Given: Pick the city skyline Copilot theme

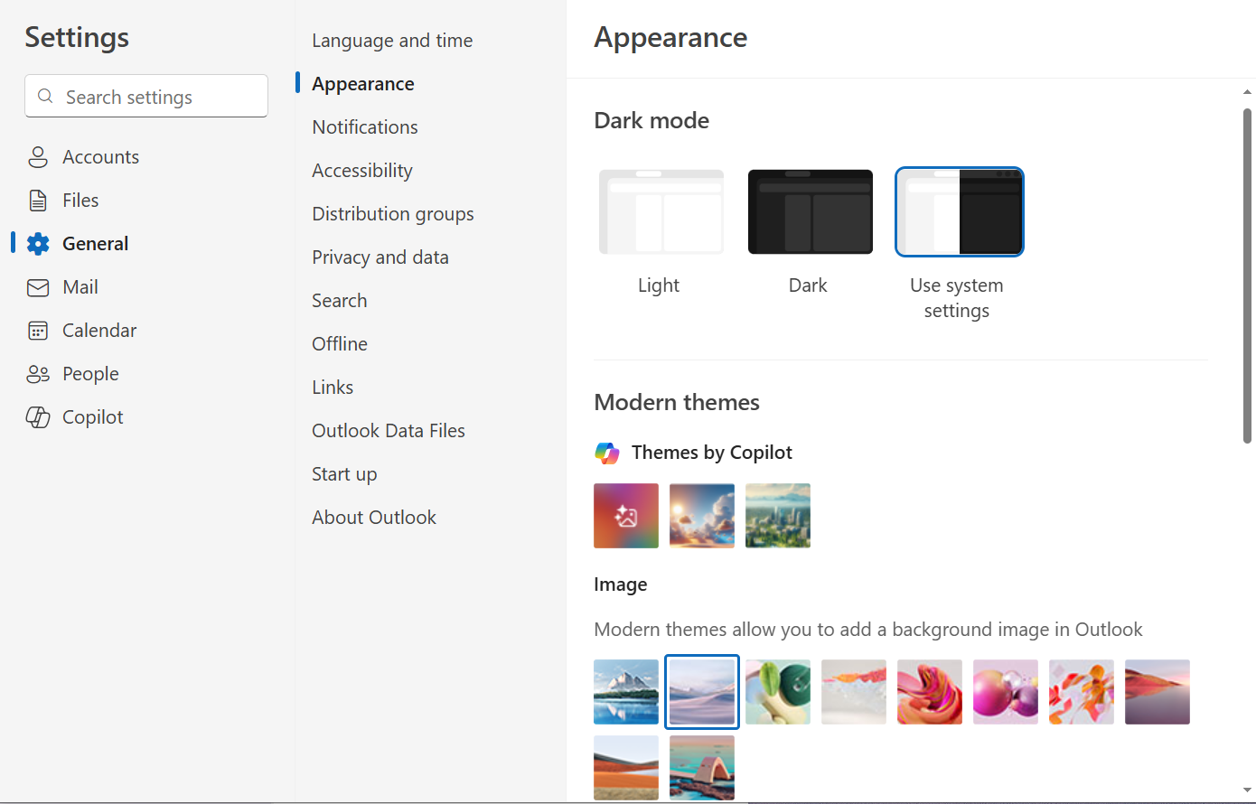Looking at the screenshot, I should (778, 516).
